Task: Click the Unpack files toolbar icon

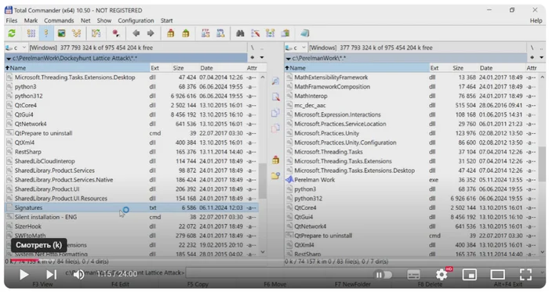Action: pos(186,33)
